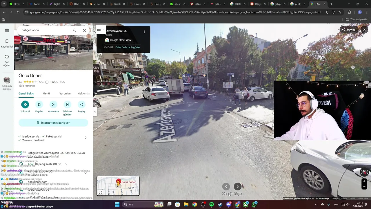371x209 pixels.
Task: Clear the 'bahçeli öncü' search box
Action: point(84,30)
